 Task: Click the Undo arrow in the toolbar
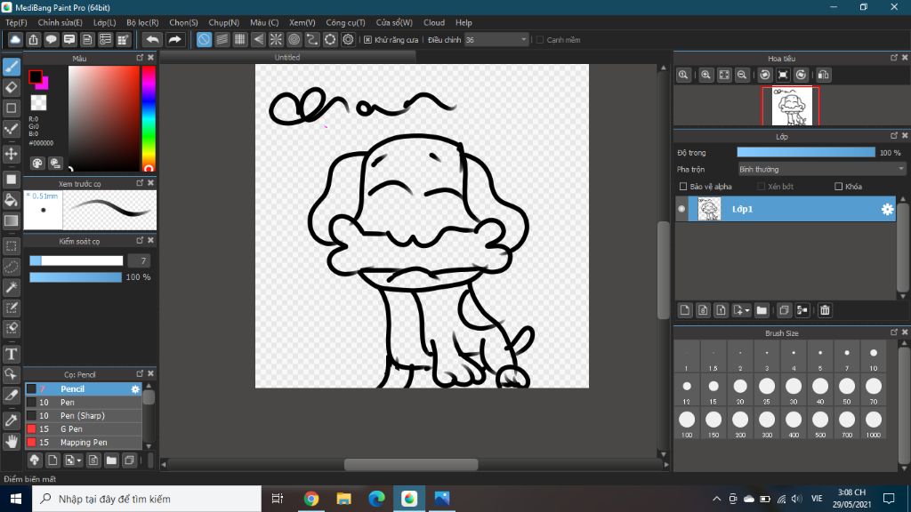pyautogui.click(x=152, y=39)
